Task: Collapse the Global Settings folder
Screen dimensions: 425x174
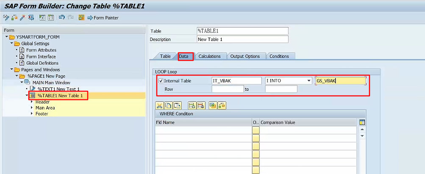Action: (11, 43)
